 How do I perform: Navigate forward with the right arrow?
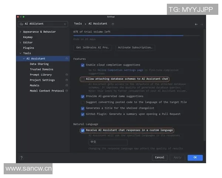(202, 24)
